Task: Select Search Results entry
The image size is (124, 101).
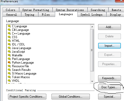Action: click(x=21, y=70)
